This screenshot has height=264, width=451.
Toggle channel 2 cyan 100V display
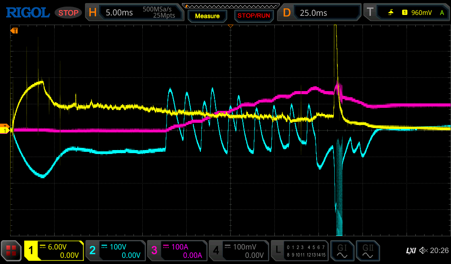coord(115,251)
